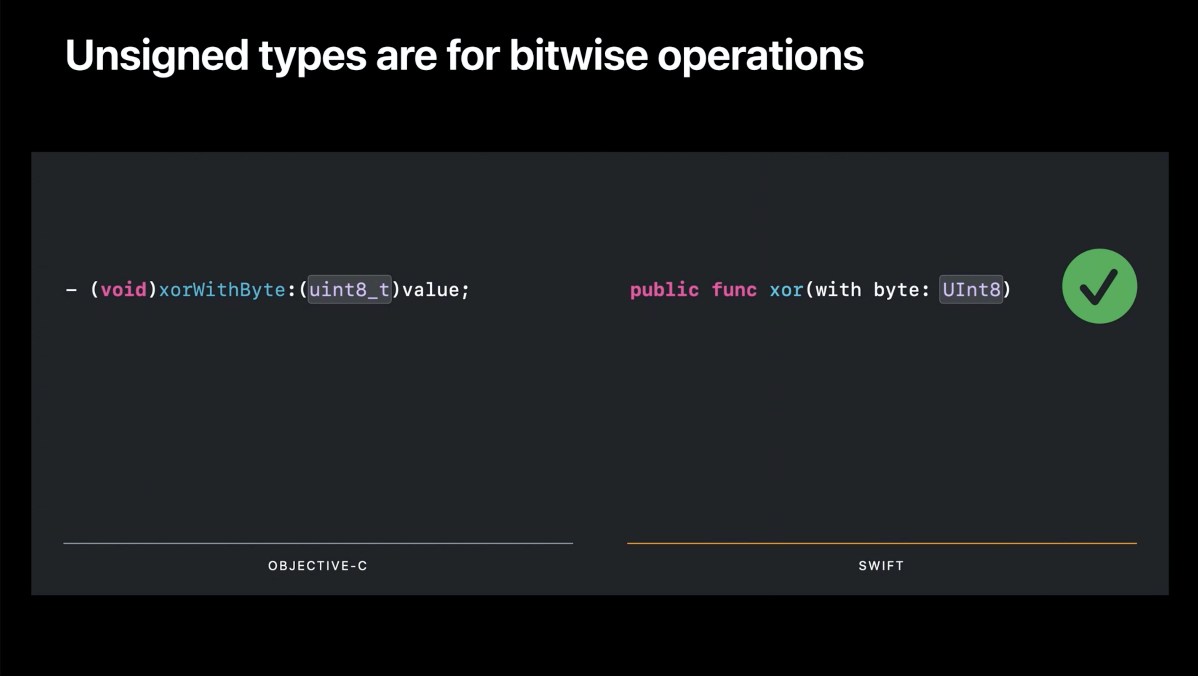
Task: Select the 'func' keyword
Action: click(734, 290)
